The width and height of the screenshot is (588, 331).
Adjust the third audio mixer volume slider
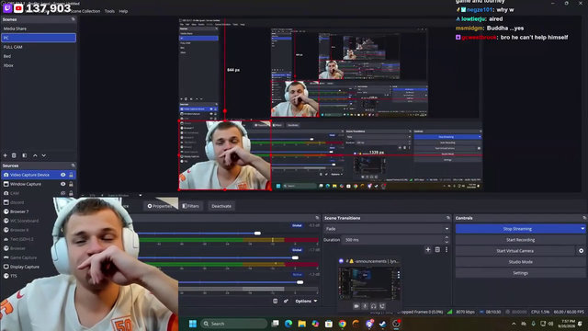(300, 282)
